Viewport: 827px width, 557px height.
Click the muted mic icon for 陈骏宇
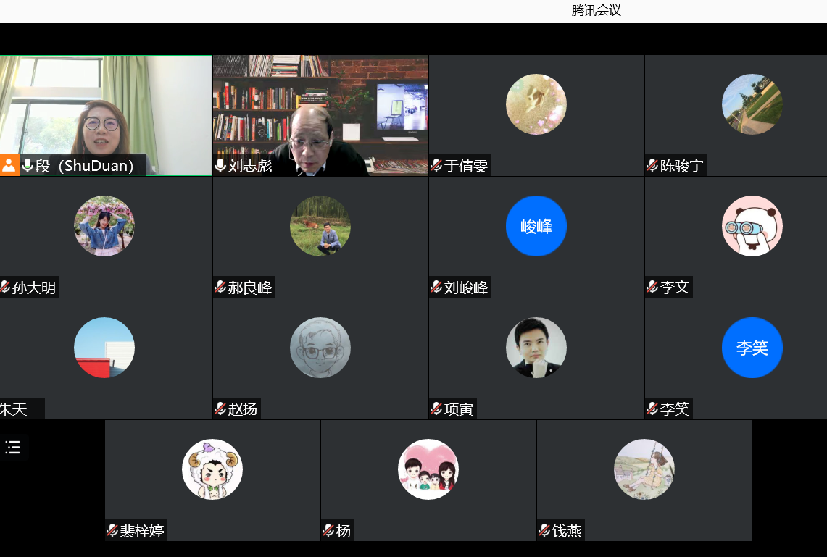tap(652, 165)
